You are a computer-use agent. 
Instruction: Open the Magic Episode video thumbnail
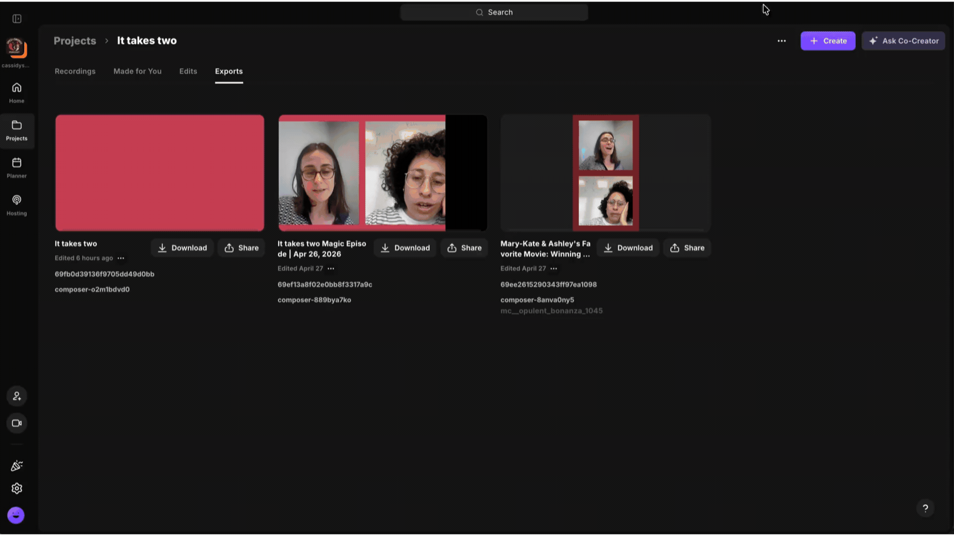coord(383,173)
